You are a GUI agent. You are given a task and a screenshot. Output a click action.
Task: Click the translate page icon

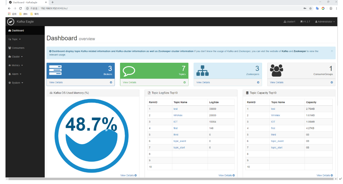click(317, 8)
